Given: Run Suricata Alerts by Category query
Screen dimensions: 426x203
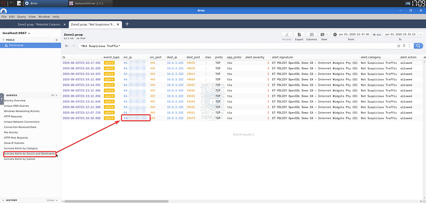Looking at the screenshot, I should [x=21, y=148].
